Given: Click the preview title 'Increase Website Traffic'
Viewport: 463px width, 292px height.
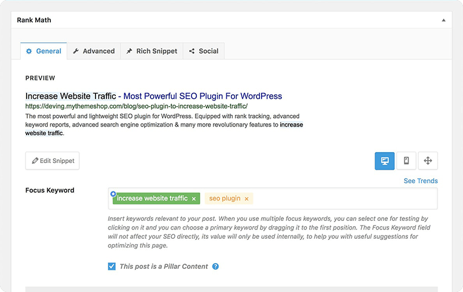Looking at the screenshot, I should 71,96.
